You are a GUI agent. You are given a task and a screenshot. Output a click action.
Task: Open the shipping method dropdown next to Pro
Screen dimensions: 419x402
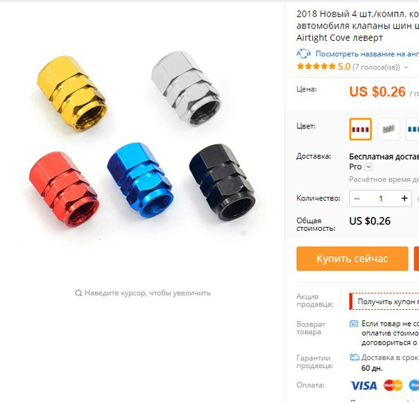coord(368,167)
